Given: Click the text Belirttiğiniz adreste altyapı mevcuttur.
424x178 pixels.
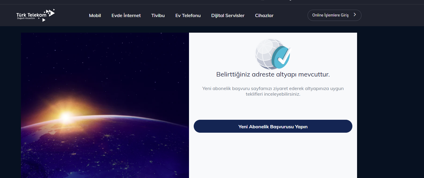Looking at the screenshot, I should pyautogui.click(x=273, y=74).
